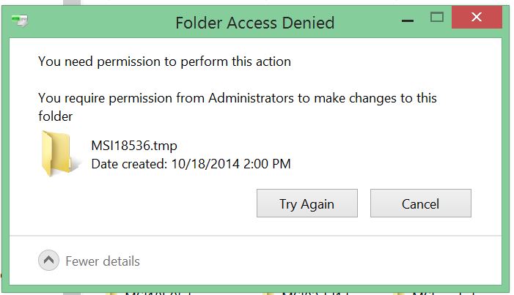The height and width of the screenshot is (295, 514).
Task: Retry the action with Try Again
Action: [306, 203]
